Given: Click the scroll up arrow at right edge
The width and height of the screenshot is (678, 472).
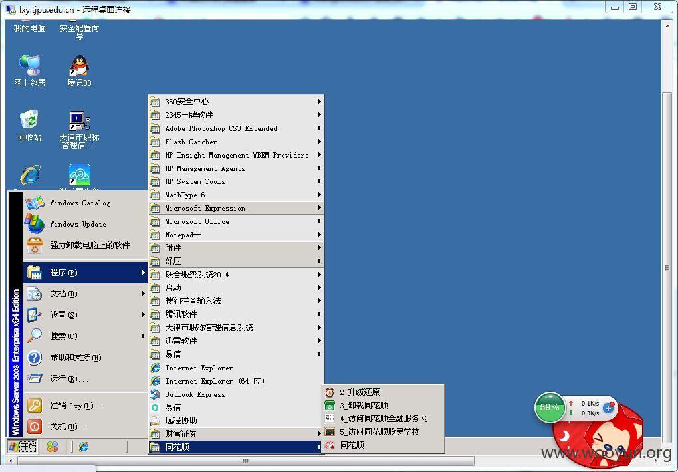Looking at the screenshot, I should coord(667,25).
